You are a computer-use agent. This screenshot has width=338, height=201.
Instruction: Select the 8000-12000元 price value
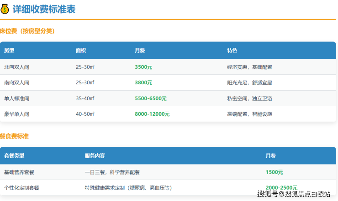click(152, 114)
